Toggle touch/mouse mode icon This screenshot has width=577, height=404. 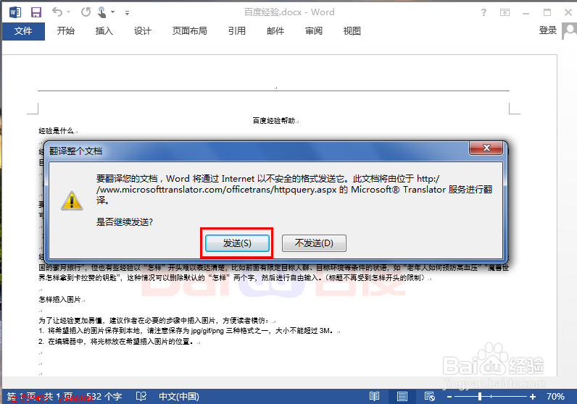tap(102, 12)
